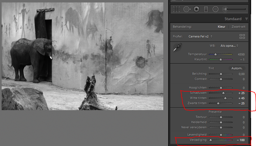Click the Zwarte tinten slider handle
256x146 pixels.
[218, 103]
